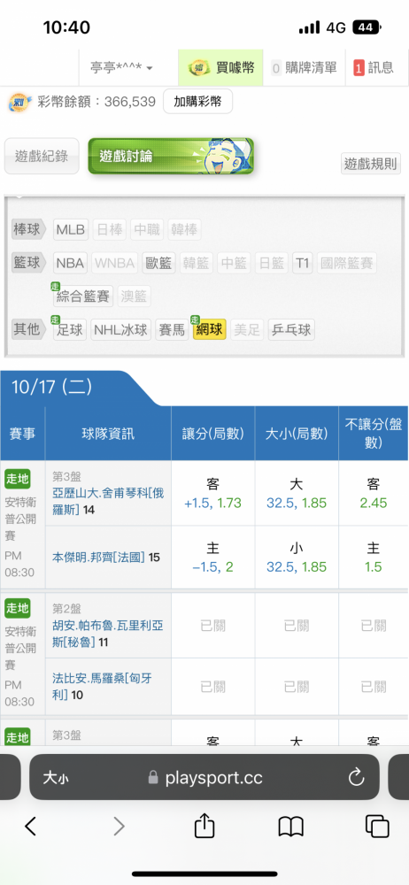Open 訊息 with red notification badge
The image size is (409, 885).
374,68
